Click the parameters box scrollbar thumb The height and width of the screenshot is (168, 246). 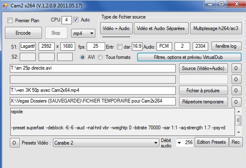click(x=239, y=120)
